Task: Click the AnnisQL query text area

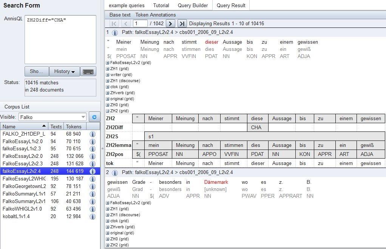Action: (60, 39)
